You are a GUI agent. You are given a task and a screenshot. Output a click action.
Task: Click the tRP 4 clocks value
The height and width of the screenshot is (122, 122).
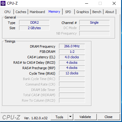pos(72,68)
